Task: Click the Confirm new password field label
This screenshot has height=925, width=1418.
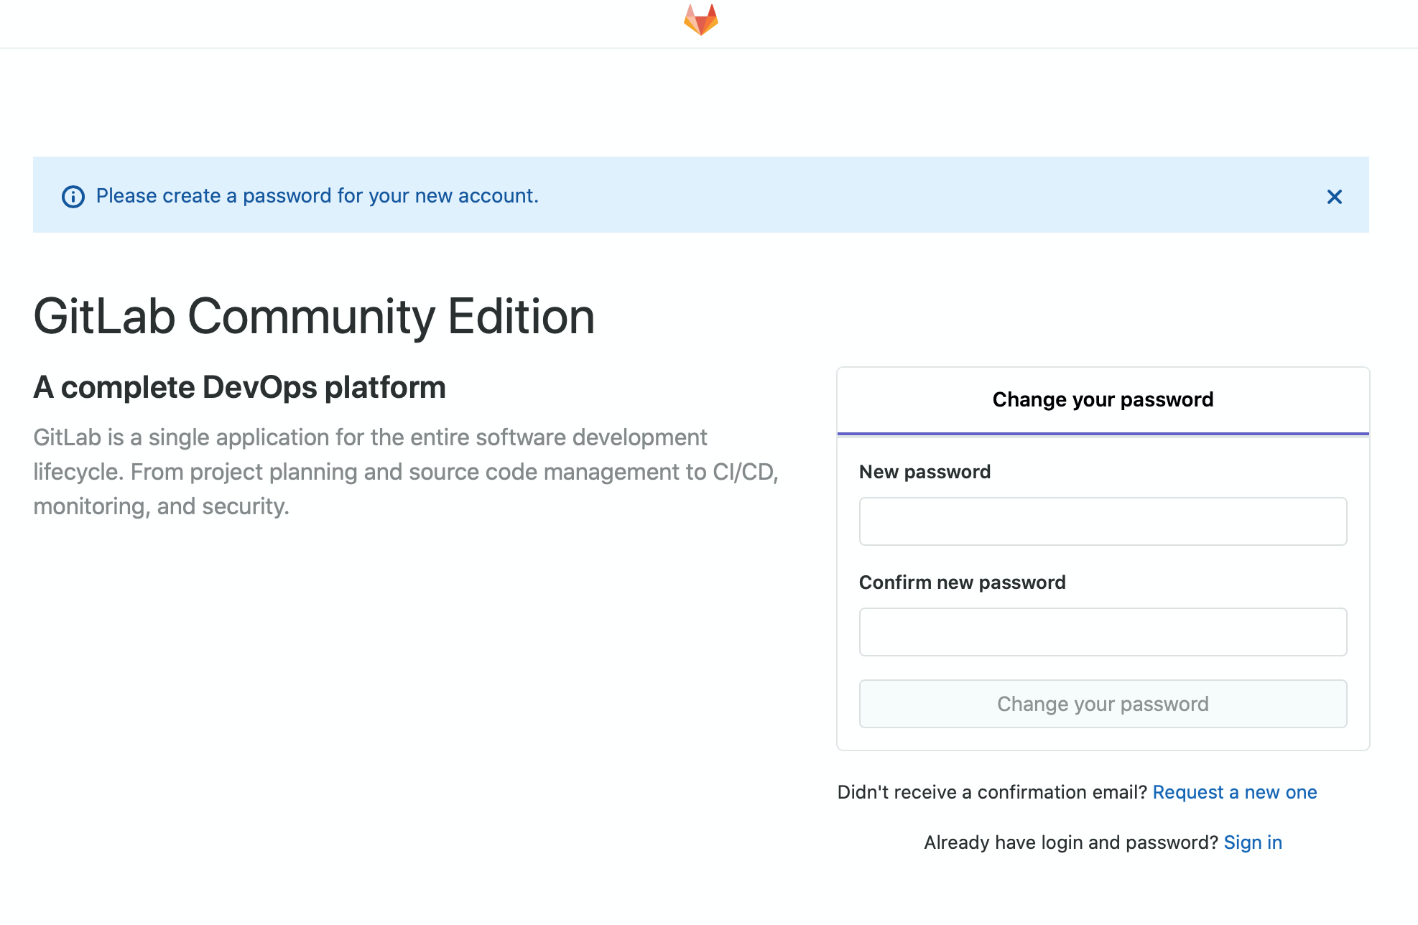Action: 963,582
